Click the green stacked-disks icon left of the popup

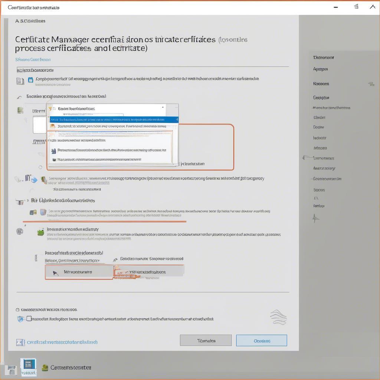click(20, 111)
